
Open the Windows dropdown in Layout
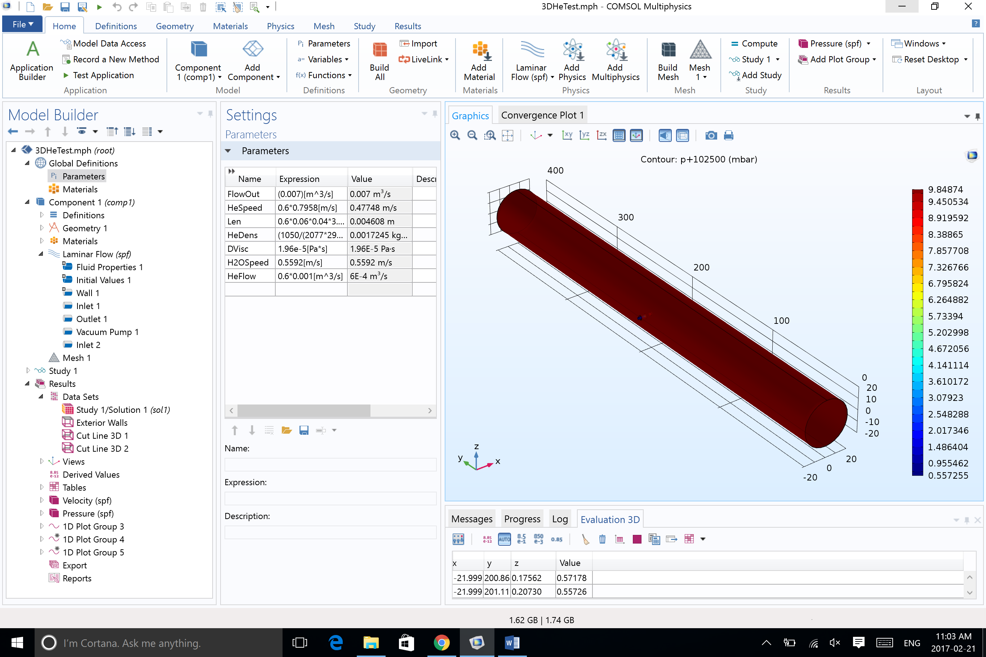[921, 44]
